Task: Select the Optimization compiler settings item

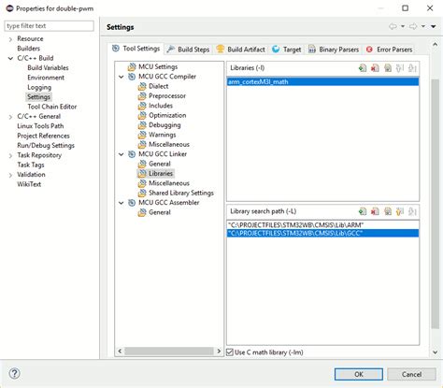Action: coord(167,115)
